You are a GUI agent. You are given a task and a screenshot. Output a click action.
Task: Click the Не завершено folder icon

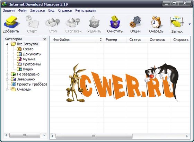(x=14, y=74)
